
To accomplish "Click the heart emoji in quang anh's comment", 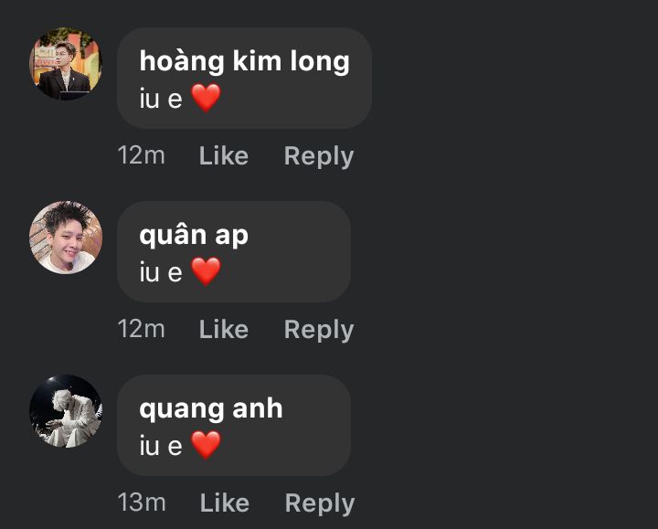I will click(206, 445).
